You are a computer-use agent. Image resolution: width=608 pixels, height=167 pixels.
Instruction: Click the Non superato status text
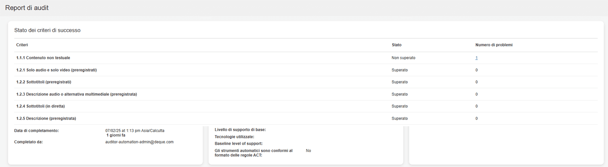(403, 58)
